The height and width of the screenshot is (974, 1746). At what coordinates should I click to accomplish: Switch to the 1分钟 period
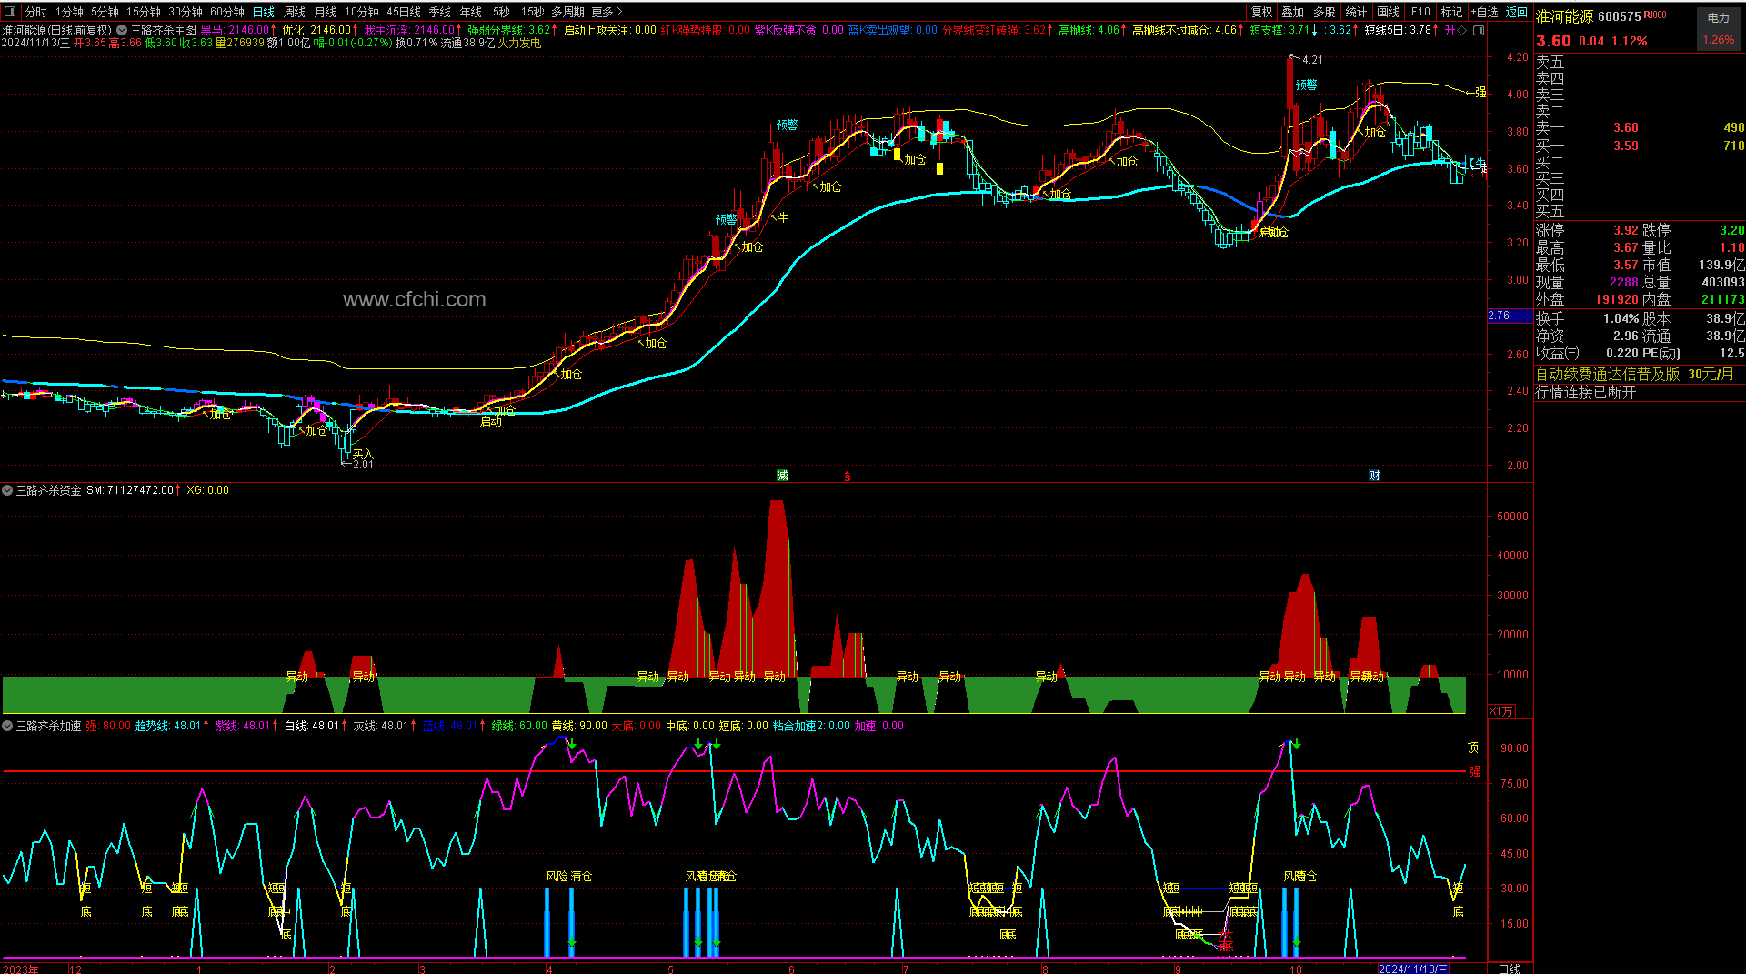(x=69, y=12)
